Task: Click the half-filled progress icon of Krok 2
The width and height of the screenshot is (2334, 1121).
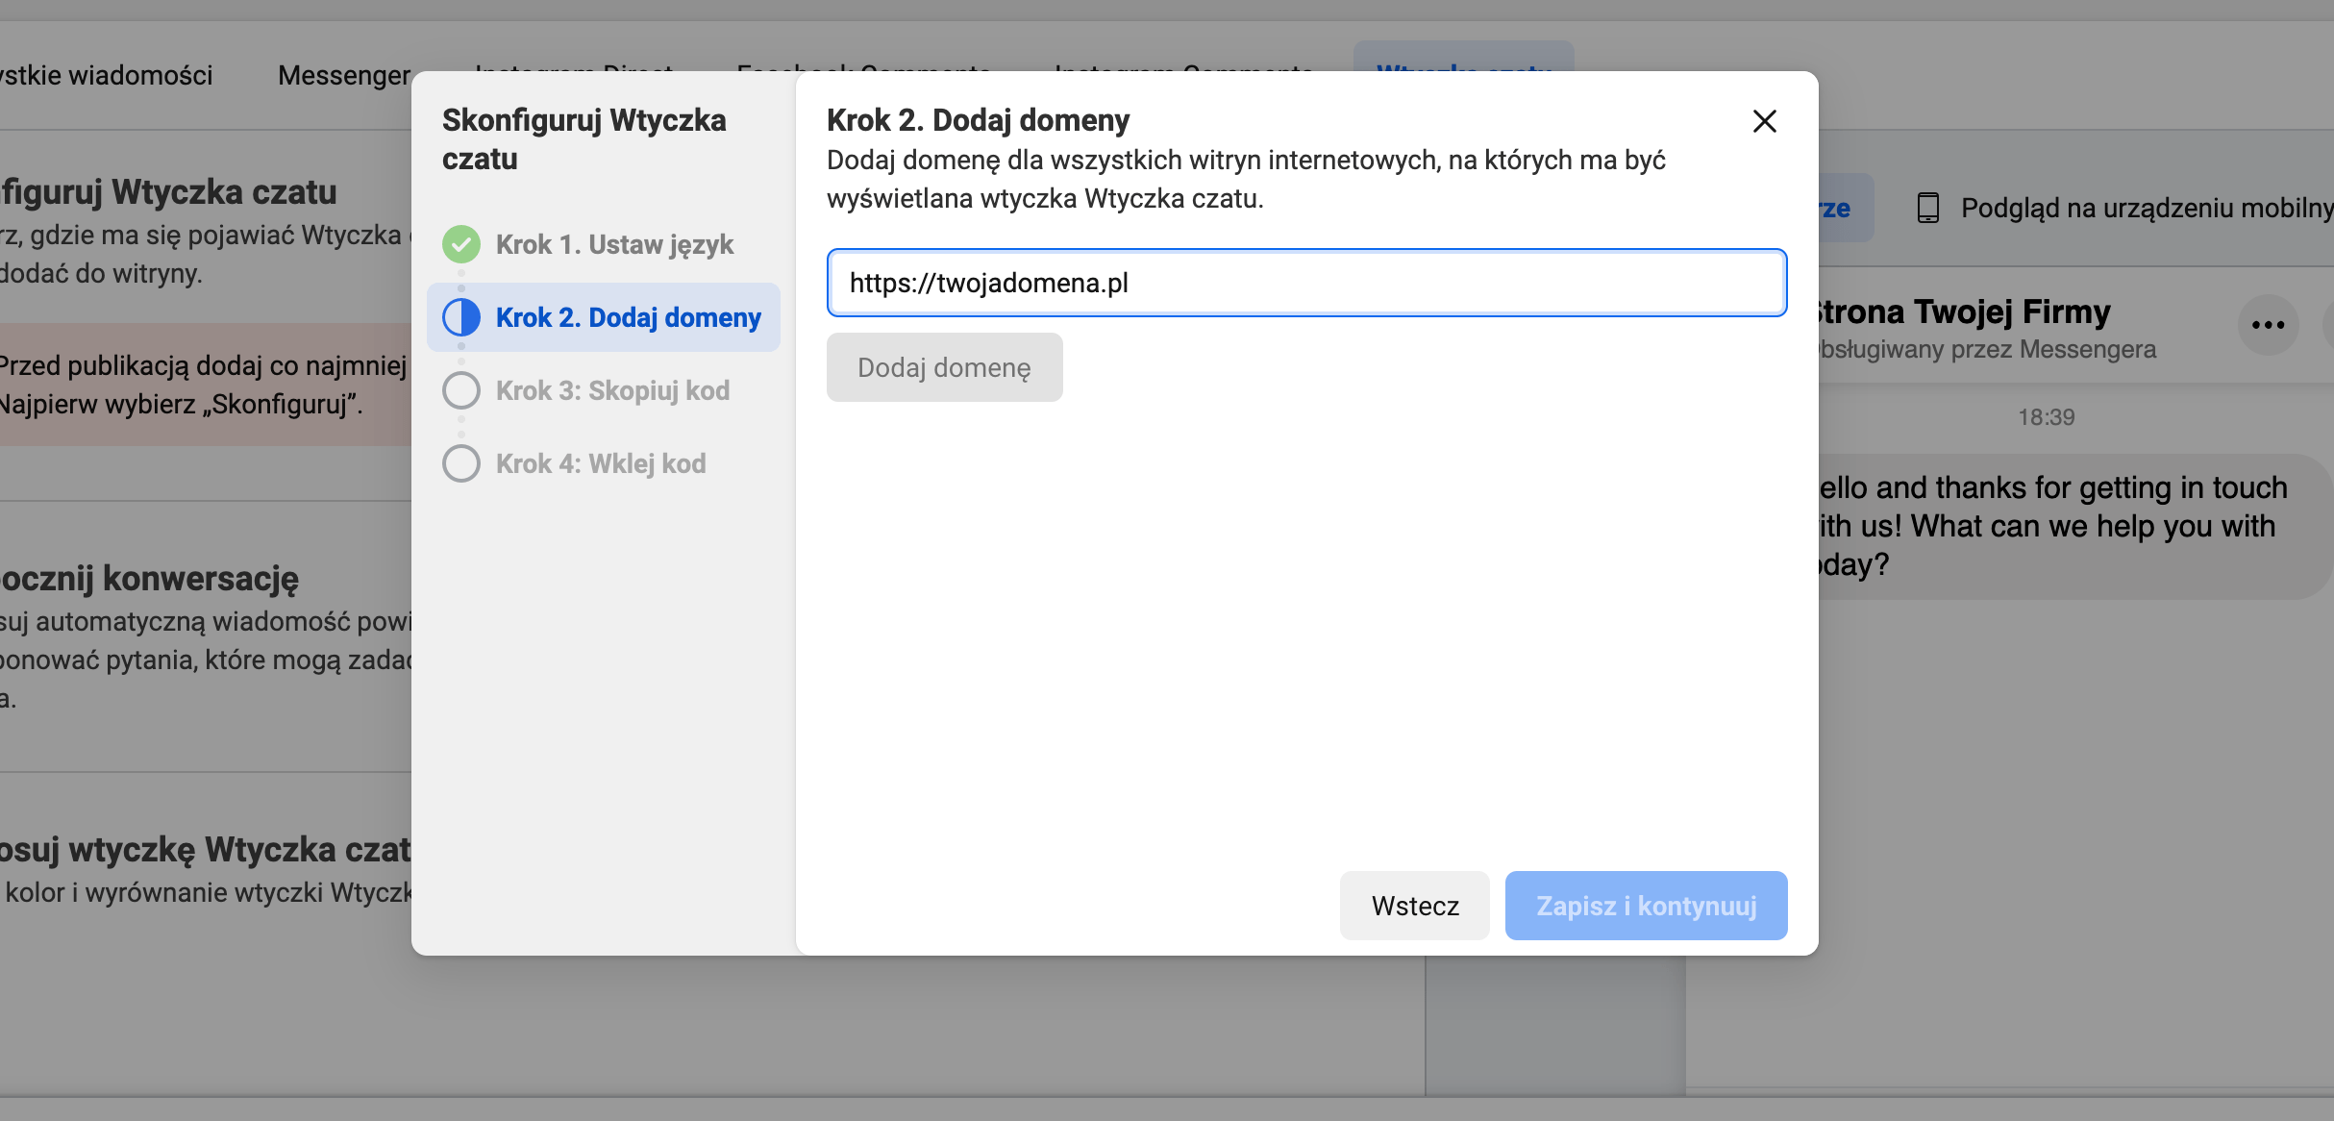Action: (461, 317)
